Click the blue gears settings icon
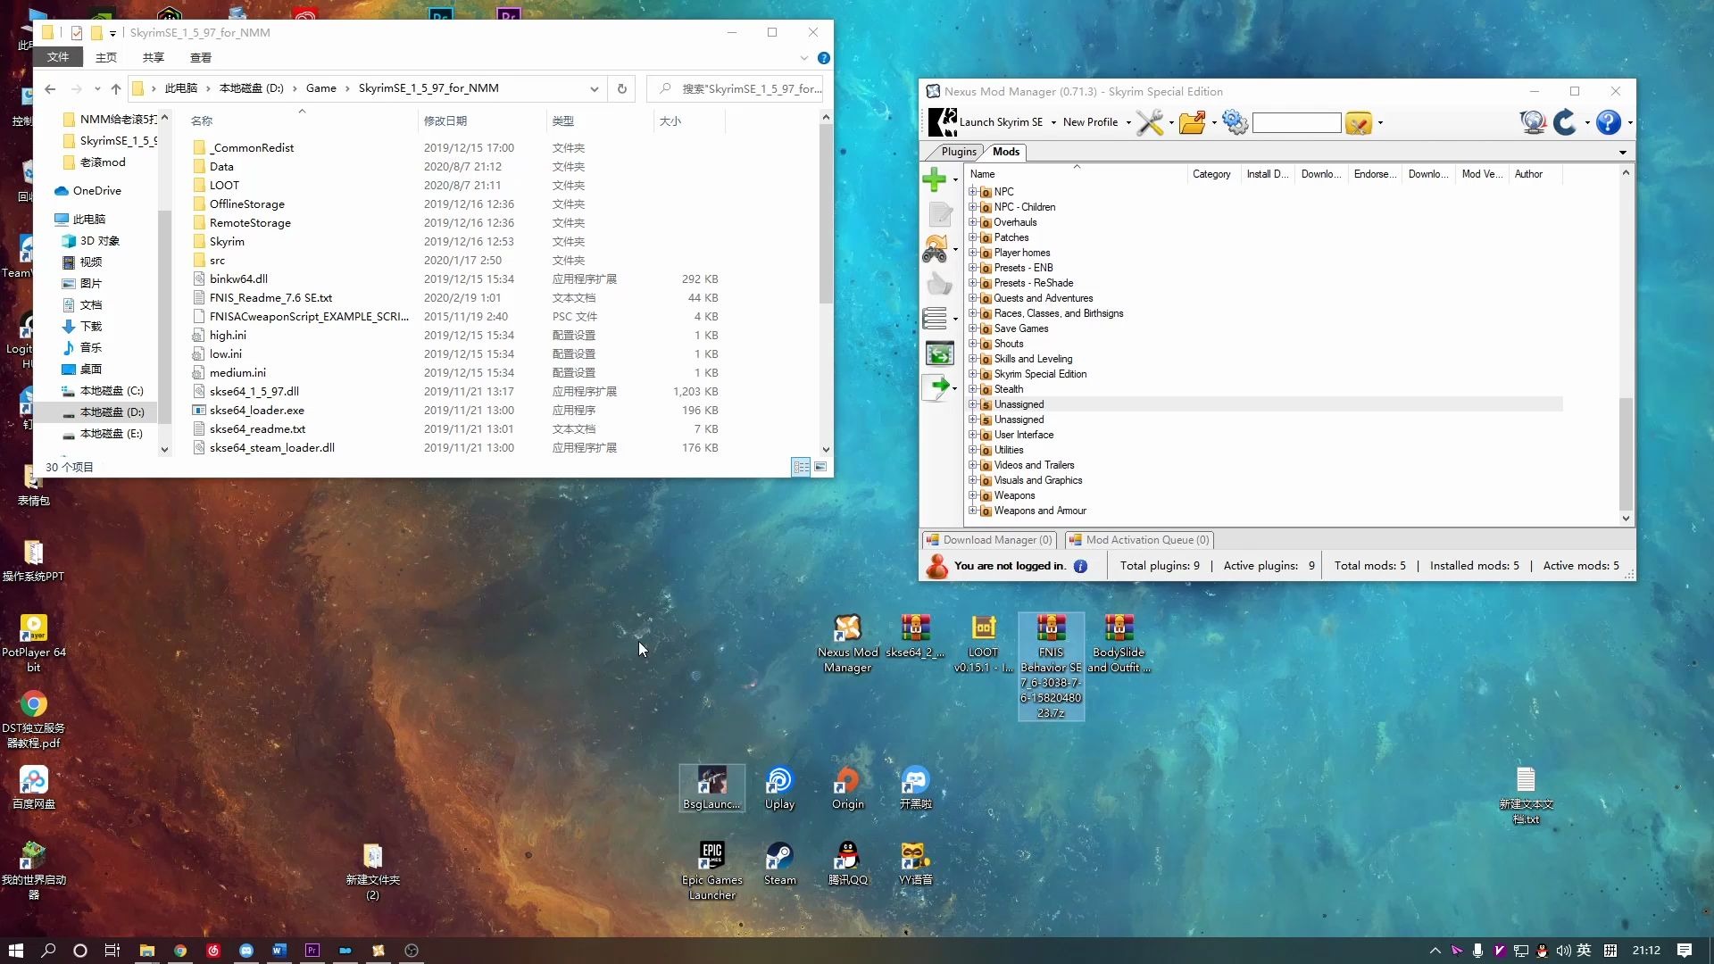Screen dimensions: 1714x964 (1236, 122)
